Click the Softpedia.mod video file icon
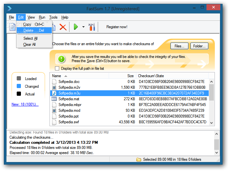The height and width of the screenshot is (171, 229). pos(54,110)
